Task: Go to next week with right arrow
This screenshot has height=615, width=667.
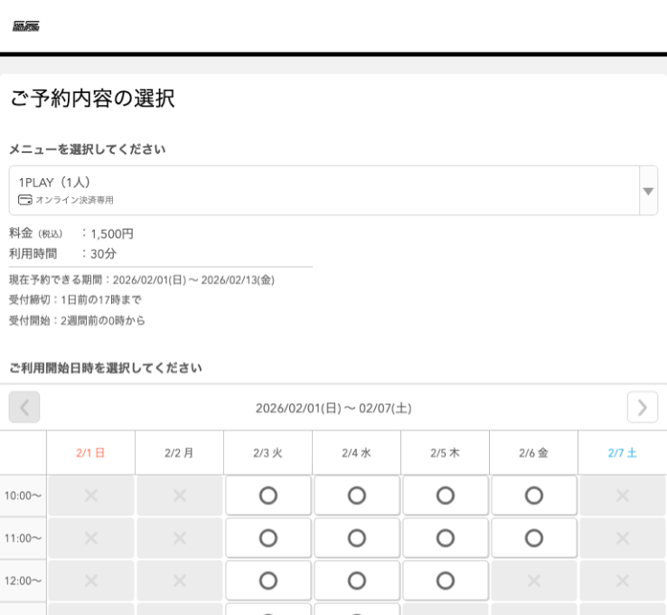Action: click(x=643, y=407)
